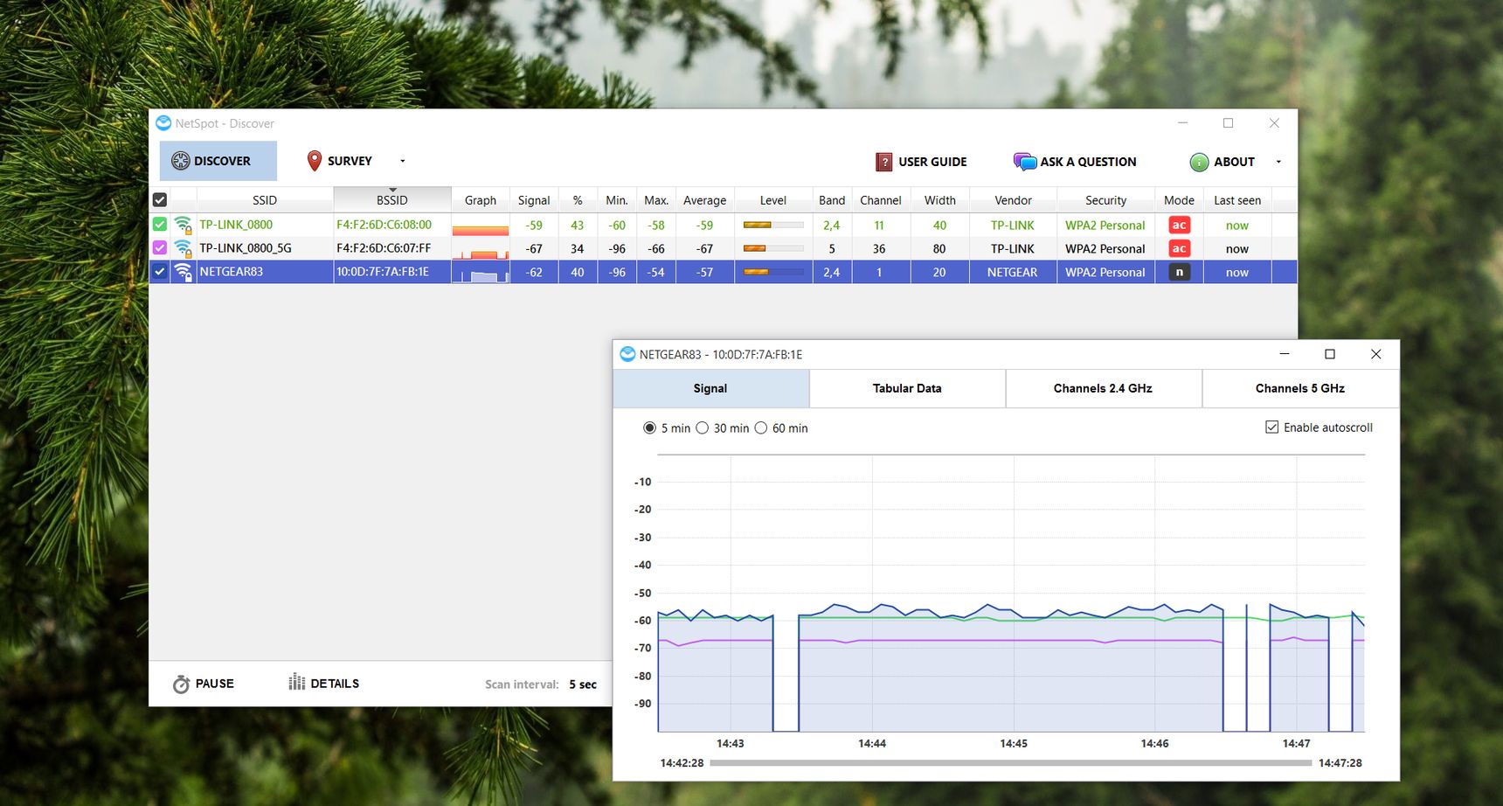
Task: Click the DETAILS button
Action: pos(324,683)
